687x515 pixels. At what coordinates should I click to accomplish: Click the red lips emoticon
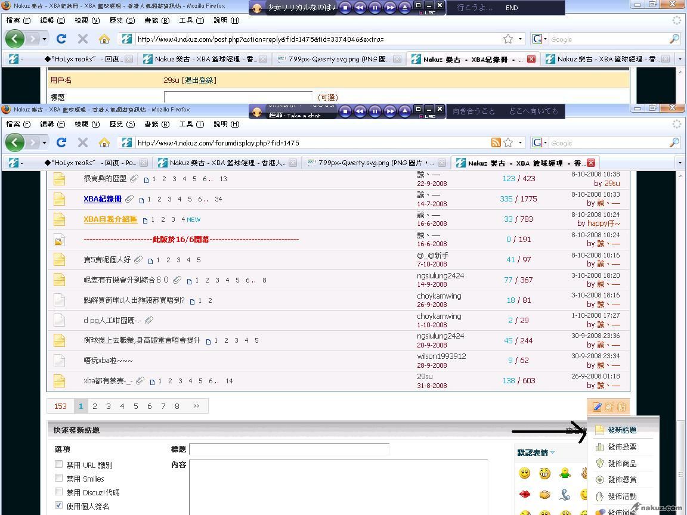pyautogui.click(x=525, y=495)
